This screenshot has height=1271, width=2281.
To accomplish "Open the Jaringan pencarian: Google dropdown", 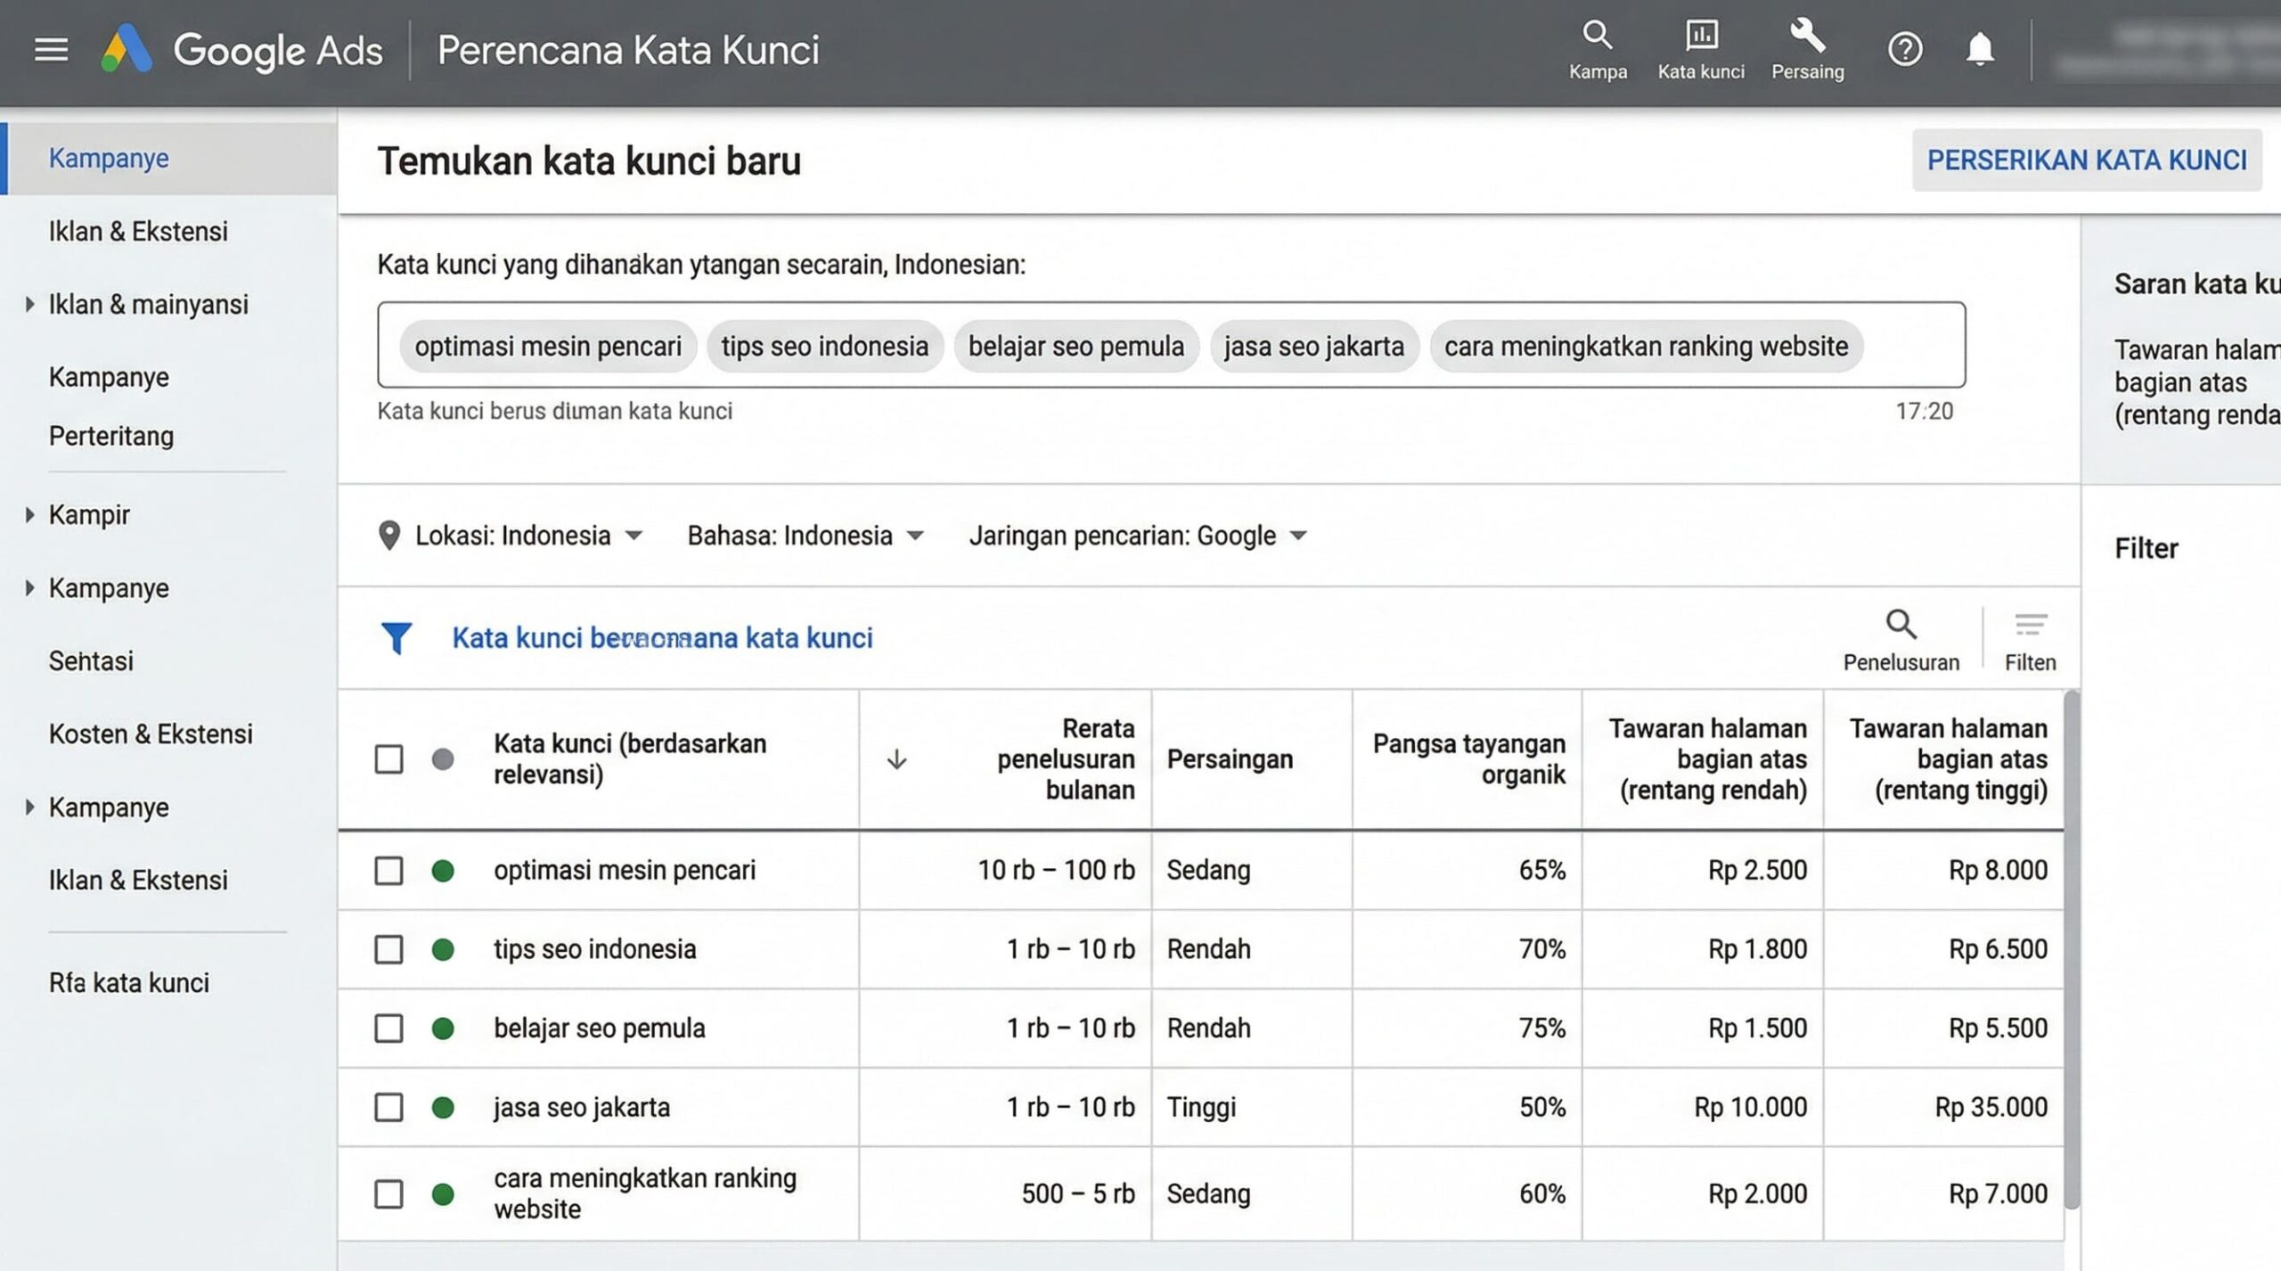I will coord(1138,536).
